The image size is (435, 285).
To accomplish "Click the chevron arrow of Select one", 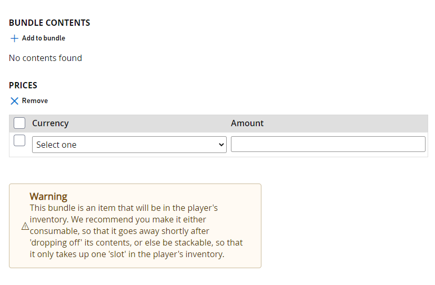I will (221, 145).
